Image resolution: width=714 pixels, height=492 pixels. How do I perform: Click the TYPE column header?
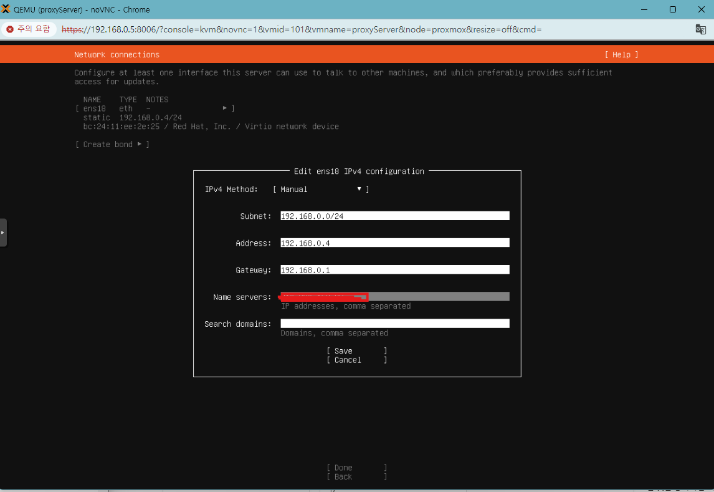[128, 100]
